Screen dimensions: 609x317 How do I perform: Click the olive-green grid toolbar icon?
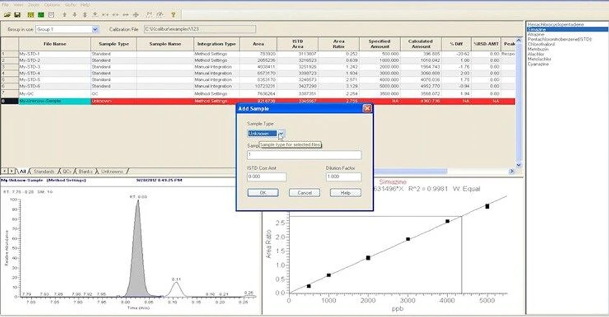[x=30, y=15]
